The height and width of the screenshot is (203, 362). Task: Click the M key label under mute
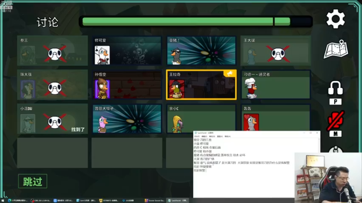tap(335, 134)
